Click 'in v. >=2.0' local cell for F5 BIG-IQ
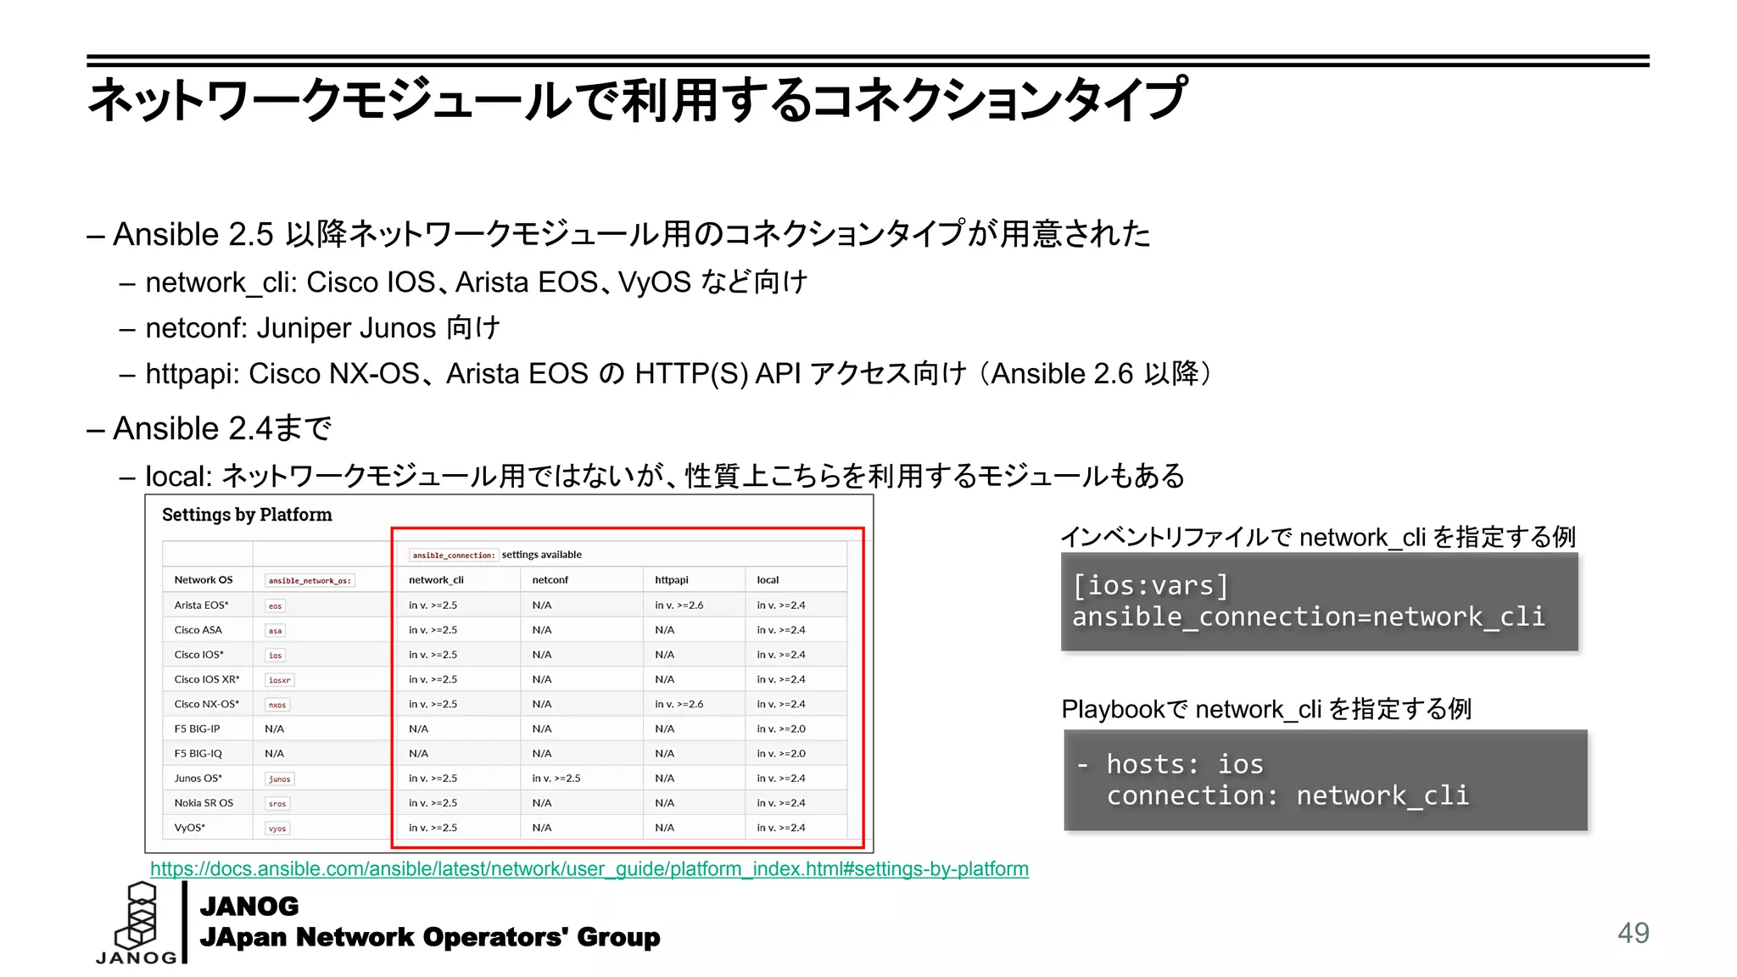 coord(781,753)
